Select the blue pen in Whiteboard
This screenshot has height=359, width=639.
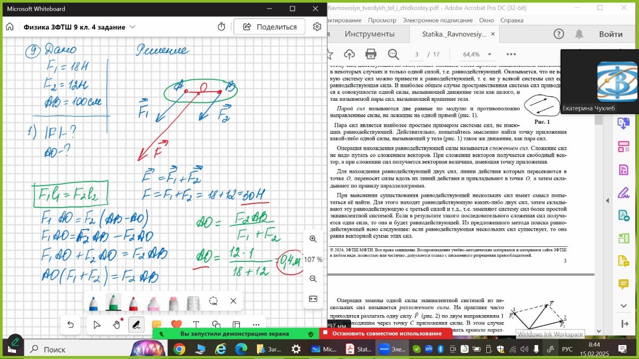tap(93, 303)
